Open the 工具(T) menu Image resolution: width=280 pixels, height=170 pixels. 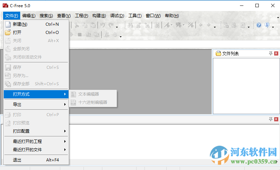pyautogui.click(x=135, y=16)
